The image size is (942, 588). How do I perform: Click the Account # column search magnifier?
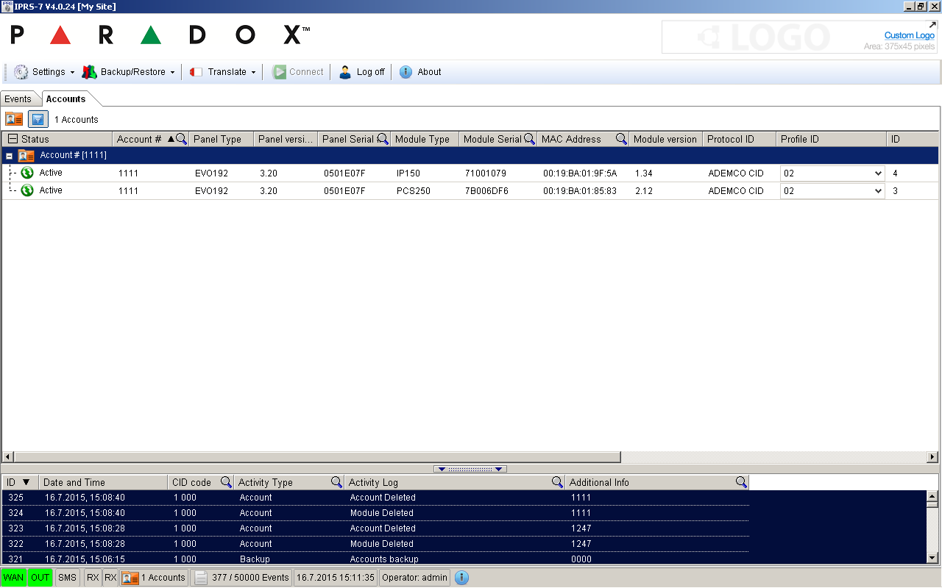click(181, 139)
